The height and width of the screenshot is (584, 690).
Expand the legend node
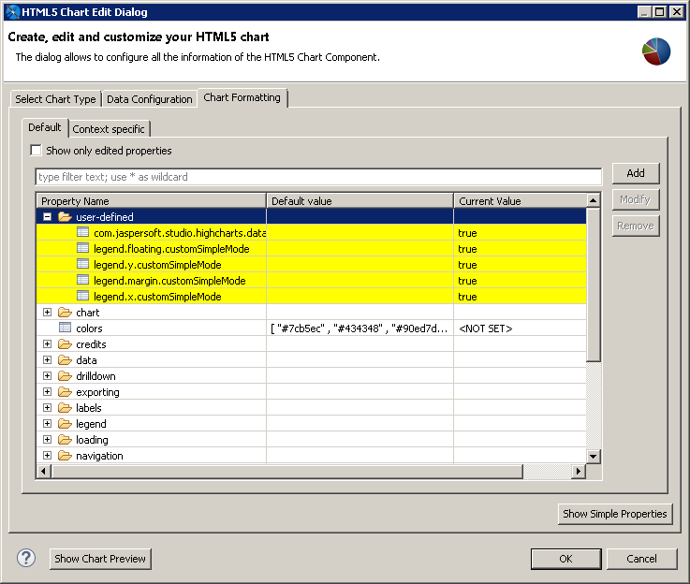[47, 423]
